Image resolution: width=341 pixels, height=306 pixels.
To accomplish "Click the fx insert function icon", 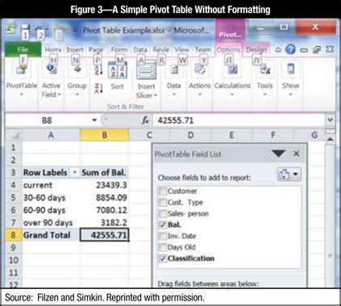I will click(x=145, y=120).
